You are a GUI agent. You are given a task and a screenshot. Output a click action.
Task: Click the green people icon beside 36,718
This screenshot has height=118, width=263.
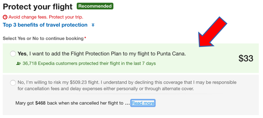[x=18, y=63]
